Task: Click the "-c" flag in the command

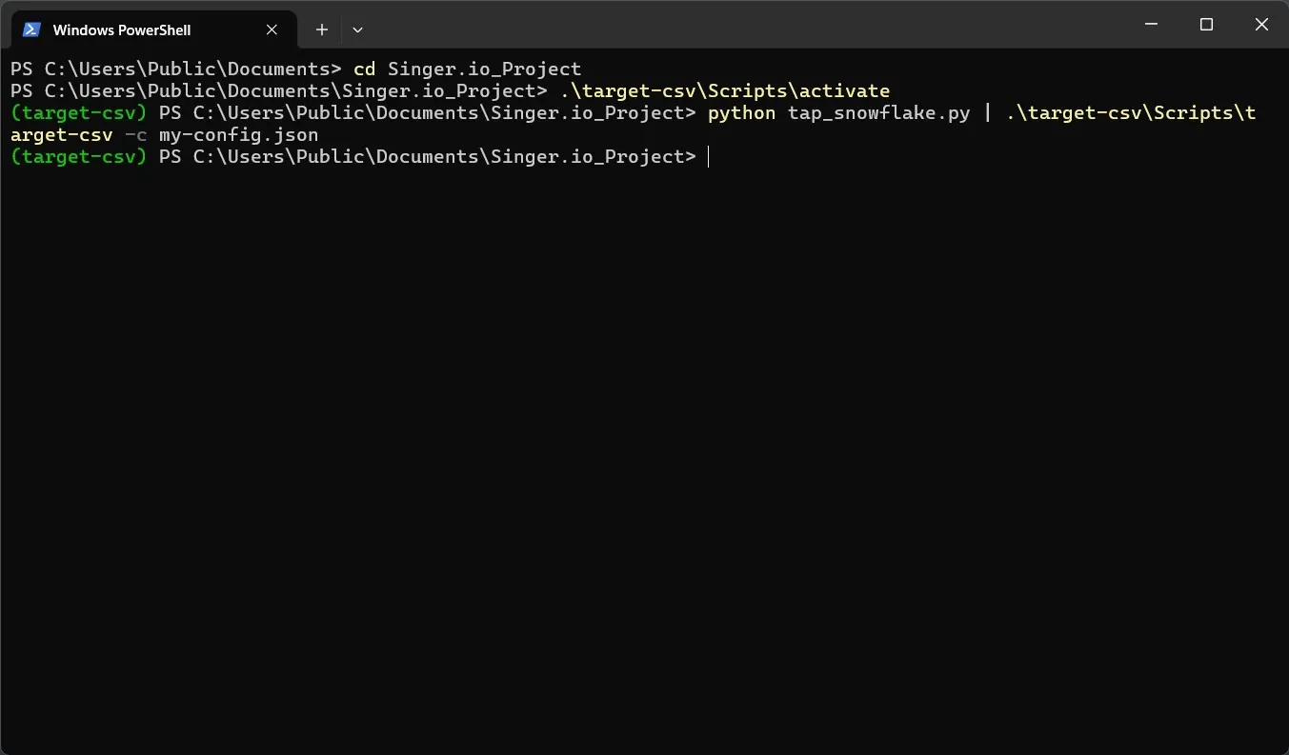Action: point(135,135)
